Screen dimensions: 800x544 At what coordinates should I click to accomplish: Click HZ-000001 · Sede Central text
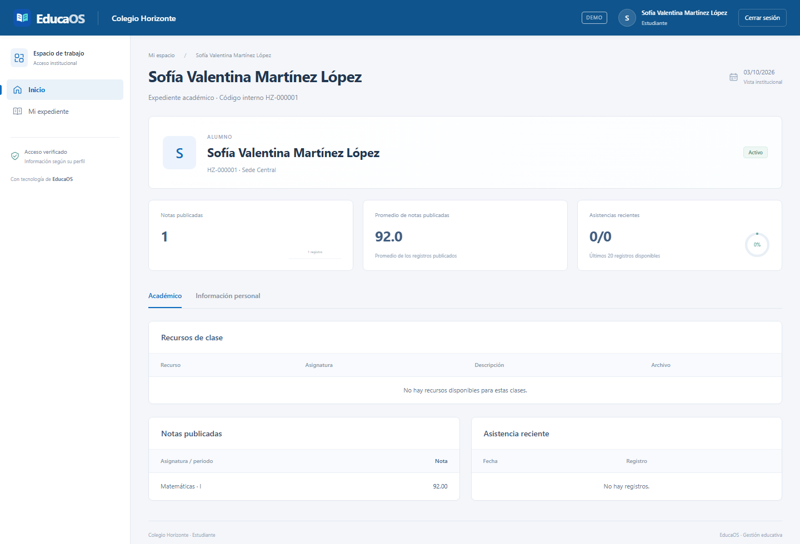242,170
